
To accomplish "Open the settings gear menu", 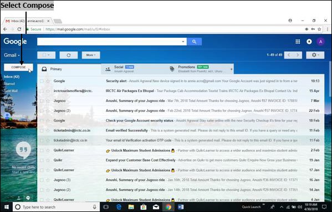I will [315, 55].
